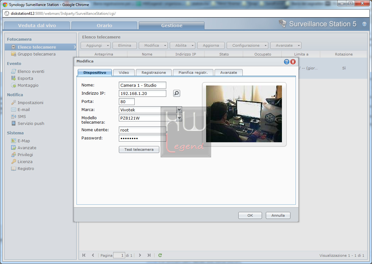Open Modifica dialog help icon
This screenshot has height=264, width=372.
pos(287,62)
